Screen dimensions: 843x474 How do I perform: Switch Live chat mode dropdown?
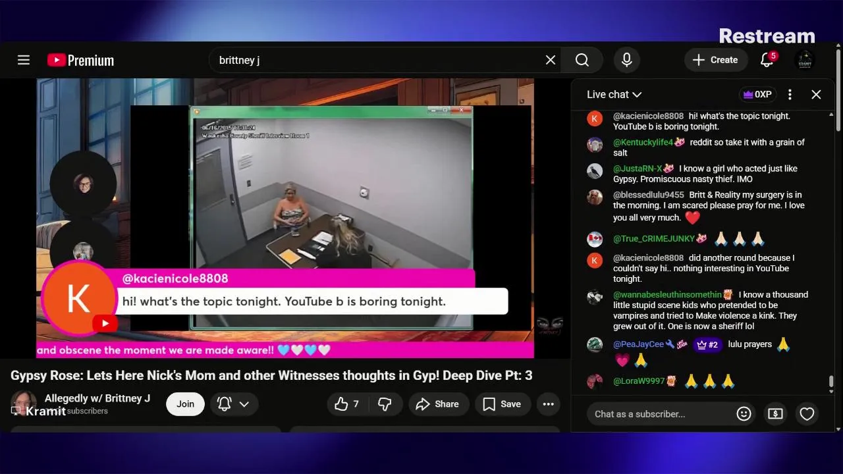pos(614,94)
